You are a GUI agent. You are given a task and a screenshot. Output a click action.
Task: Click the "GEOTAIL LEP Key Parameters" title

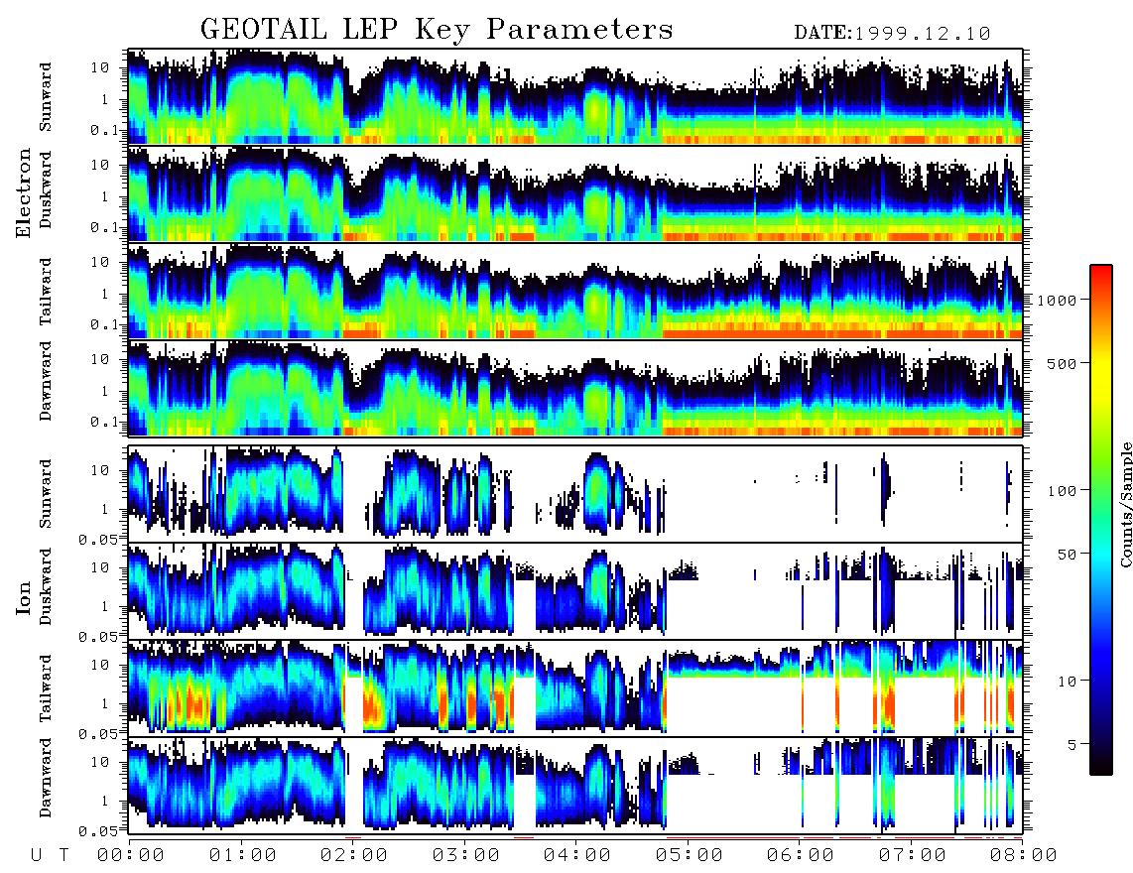point(437,30)
